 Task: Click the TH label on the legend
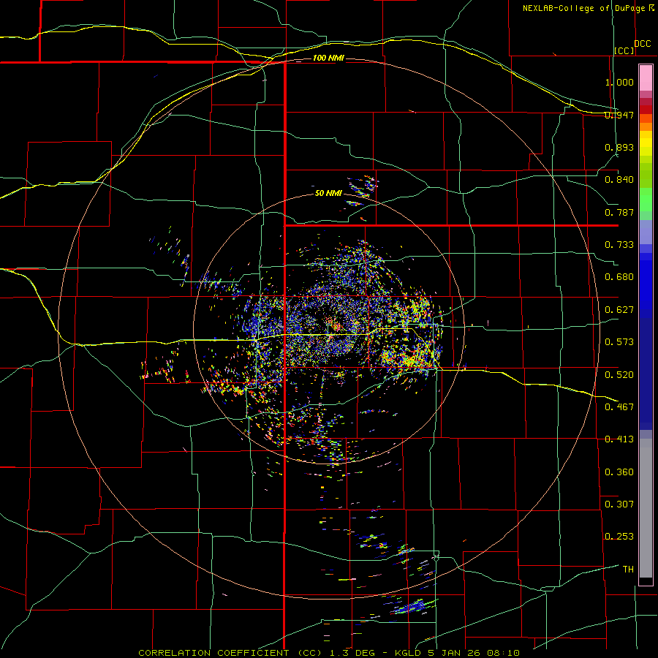tap(628, 570)
